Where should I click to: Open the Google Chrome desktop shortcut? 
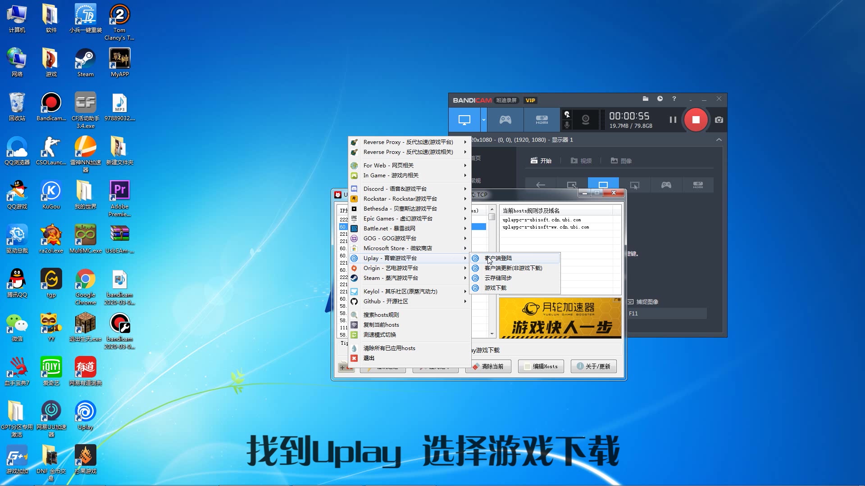pos(85,287)
